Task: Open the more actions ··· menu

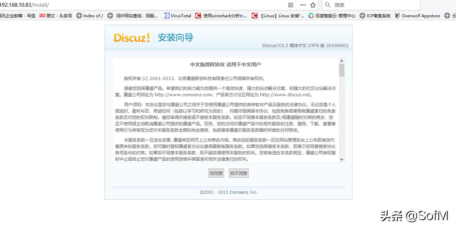Action: pos(303,5)
